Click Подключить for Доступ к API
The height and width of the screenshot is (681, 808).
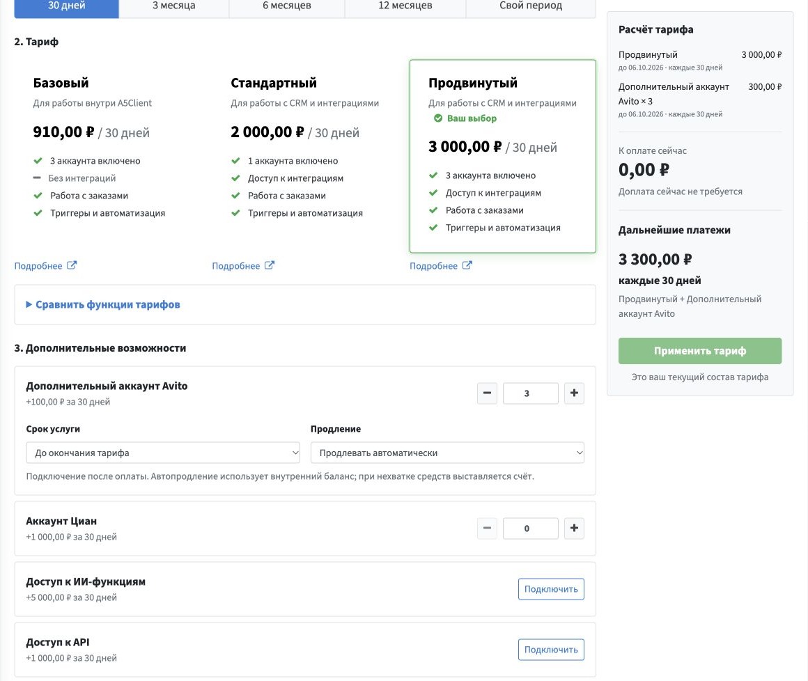551,650
